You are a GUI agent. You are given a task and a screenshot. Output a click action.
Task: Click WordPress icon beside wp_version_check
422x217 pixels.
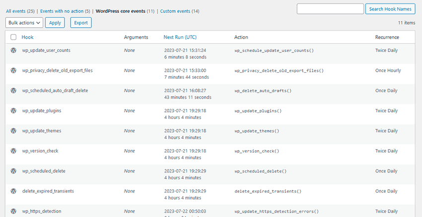tap(13, 151)
